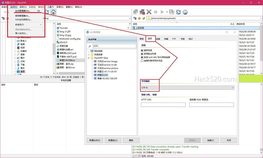
Task: Click the 删除 button
Action: (131, 140)
